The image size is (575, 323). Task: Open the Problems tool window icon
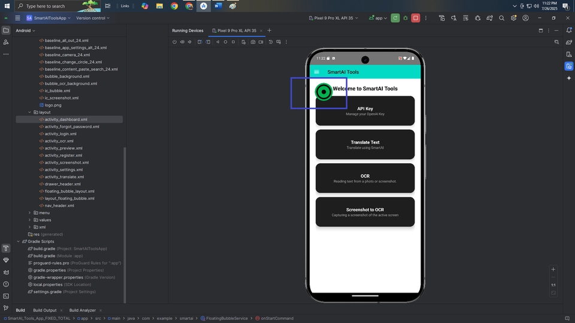pos(6,284)
